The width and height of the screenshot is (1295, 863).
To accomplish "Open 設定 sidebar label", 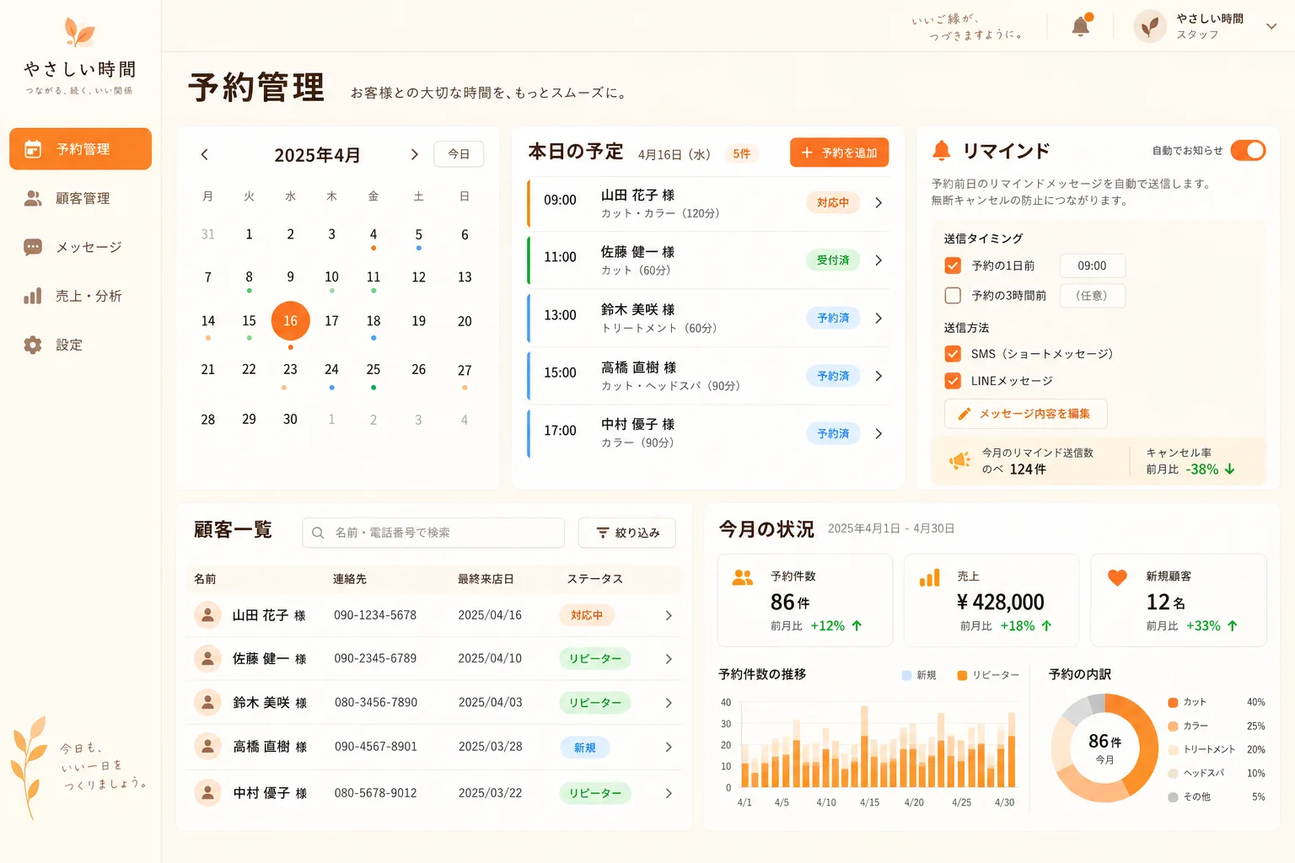I will [x=69, y=345].
